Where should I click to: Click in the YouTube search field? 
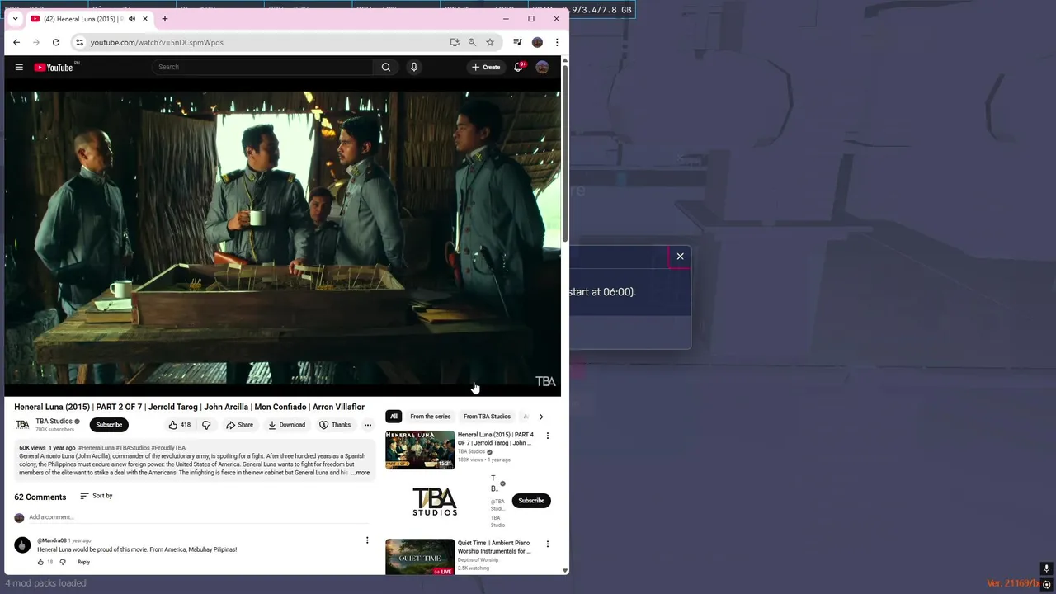coord(264,67)
